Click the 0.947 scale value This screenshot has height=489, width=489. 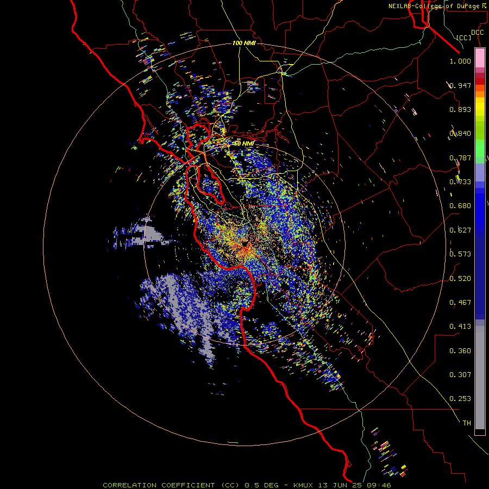[460, 85]
